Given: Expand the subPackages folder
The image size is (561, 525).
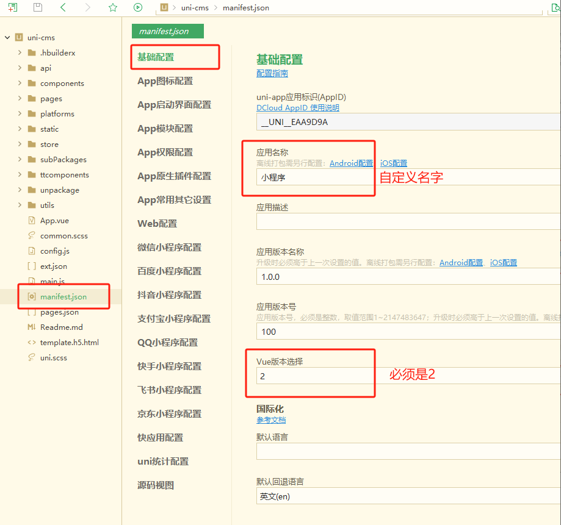Looking at the screenshot, I should pyautogui.click(x=20, y=160).
